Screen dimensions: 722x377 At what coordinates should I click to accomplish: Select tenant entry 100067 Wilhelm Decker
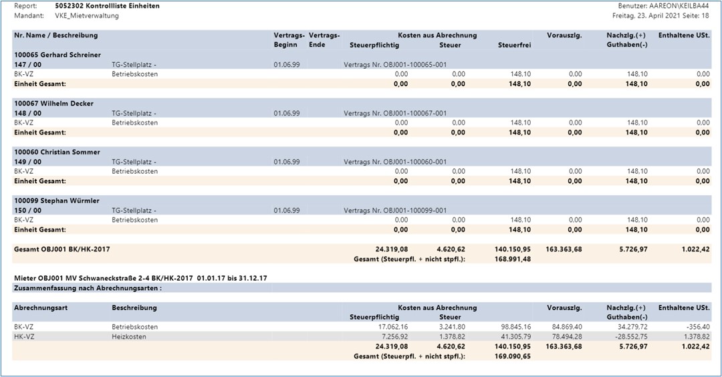tap(53, 104)
